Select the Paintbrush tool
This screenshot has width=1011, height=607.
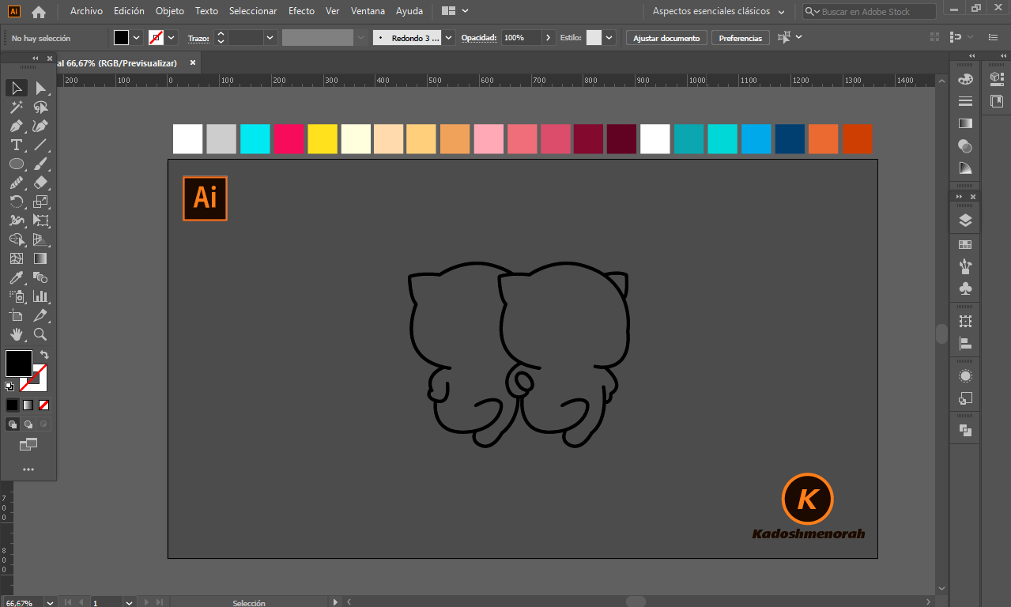click(40, 164)
